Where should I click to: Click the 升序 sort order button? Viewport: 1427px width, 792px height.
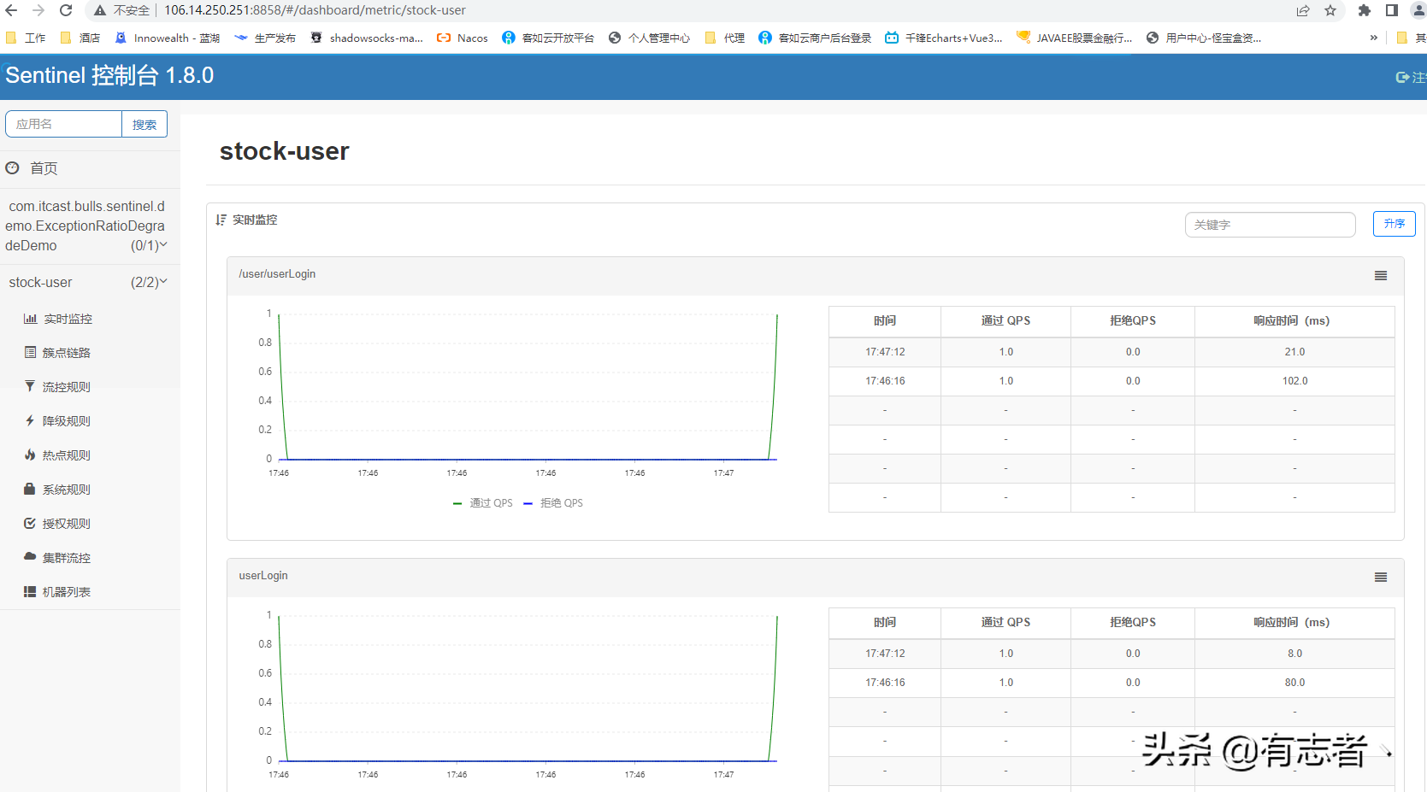1394,224
